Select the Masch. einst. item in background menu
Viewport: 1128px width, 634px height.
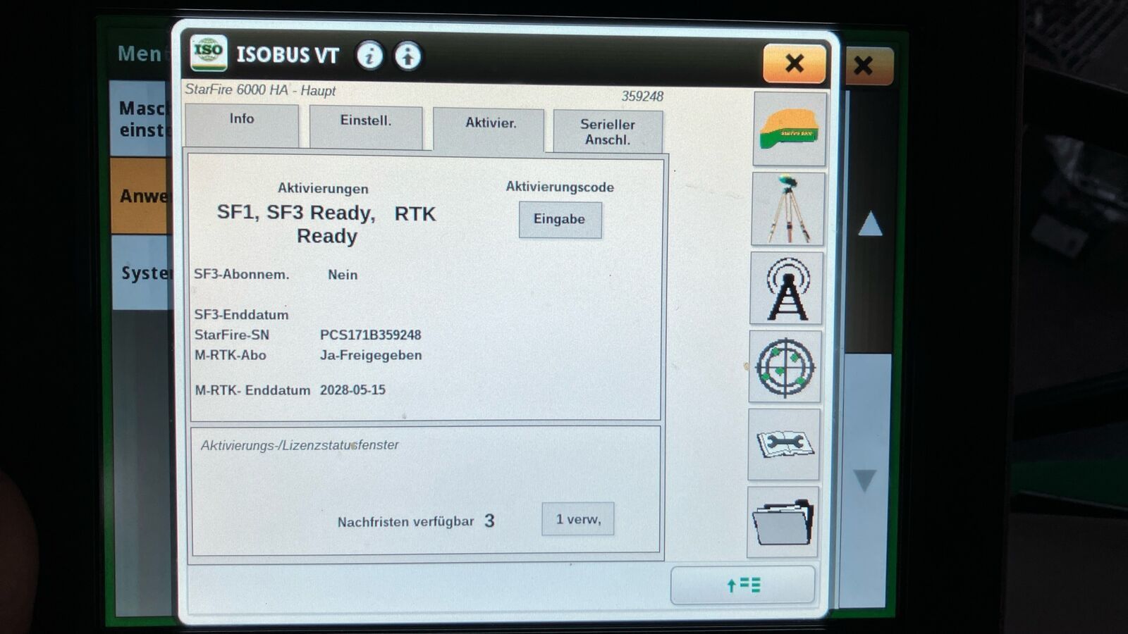pyautogui.click(x=141, y=118)
